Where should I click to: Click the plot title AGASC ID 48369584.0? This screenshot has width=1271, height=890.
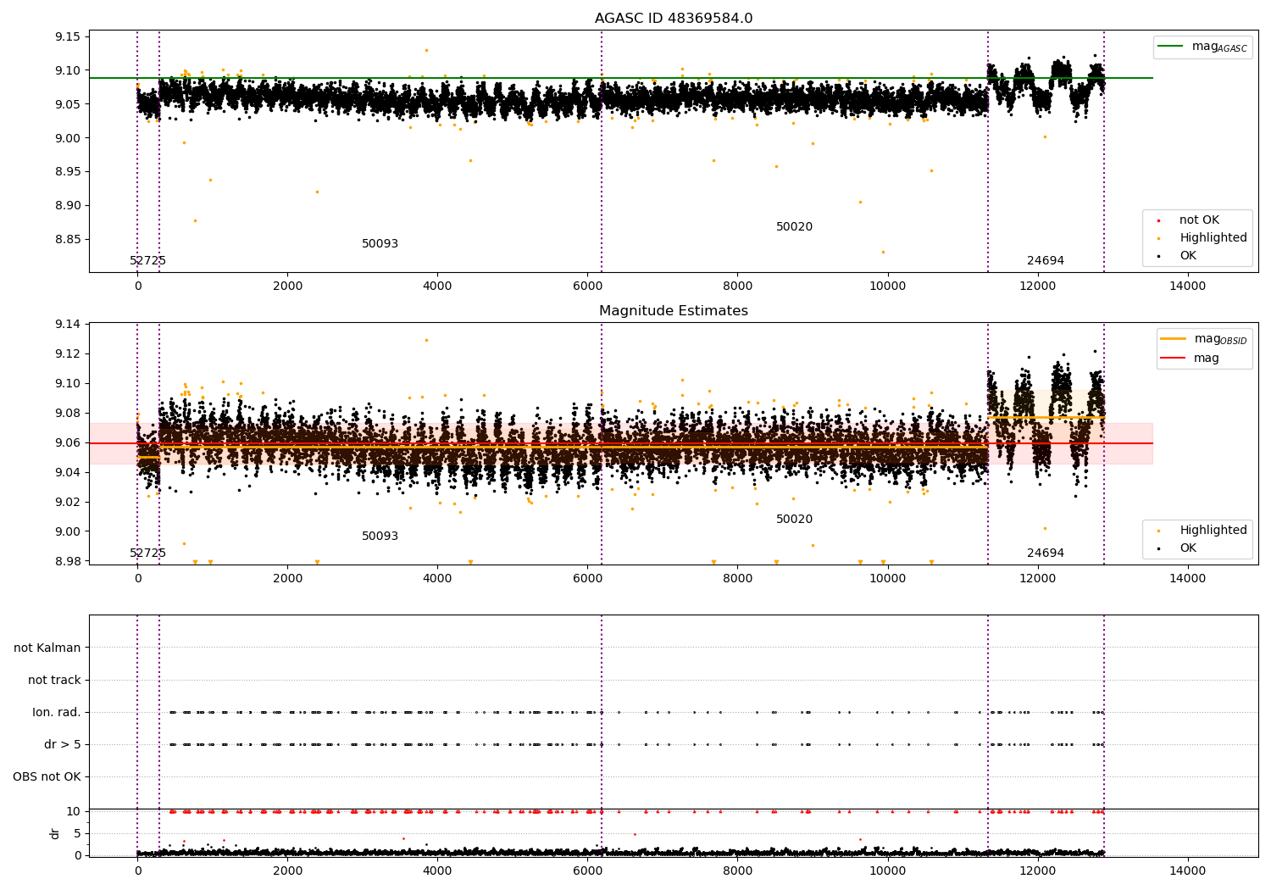click(x=674, y=19)
